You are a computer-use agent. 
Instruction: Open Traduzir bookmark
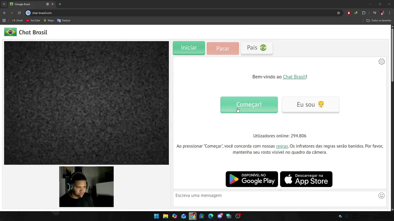(64, 20)
